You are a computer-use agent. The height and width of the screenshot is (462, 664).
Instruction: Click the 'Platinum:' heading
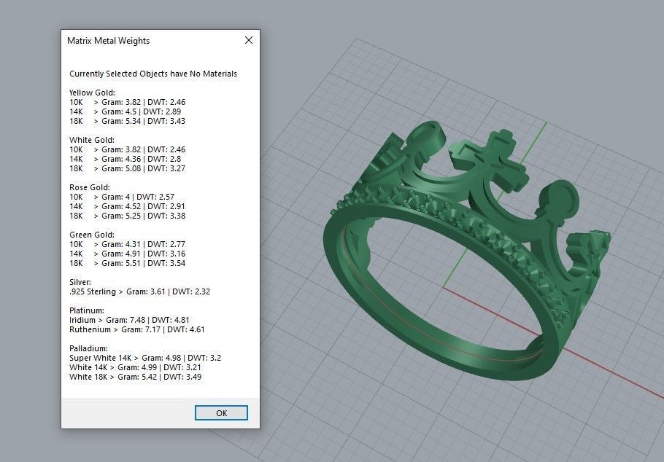[x=86, y=310]
